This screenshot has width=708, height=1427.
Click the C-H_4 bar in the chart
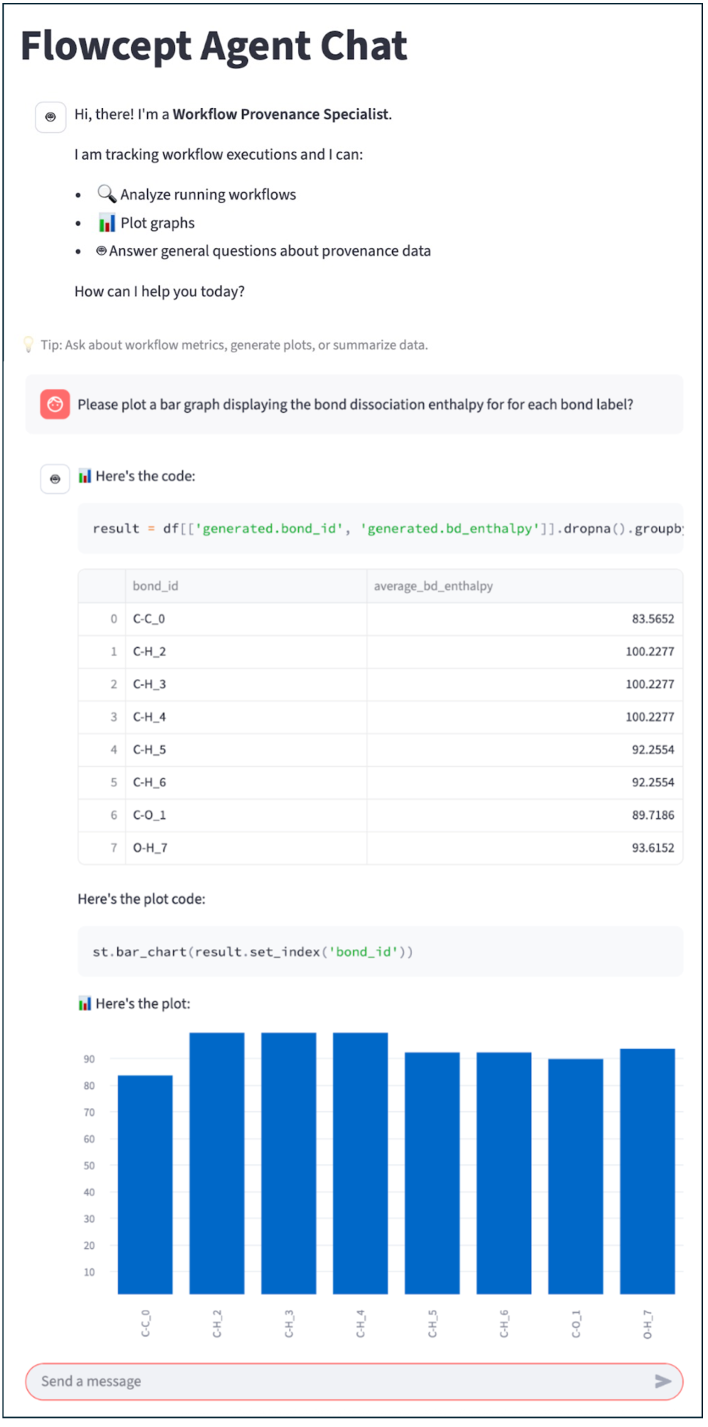(x=360, y=1163)
